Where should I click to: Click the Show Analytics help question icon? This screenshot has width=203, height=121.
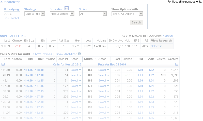click(x=79, y=54)
